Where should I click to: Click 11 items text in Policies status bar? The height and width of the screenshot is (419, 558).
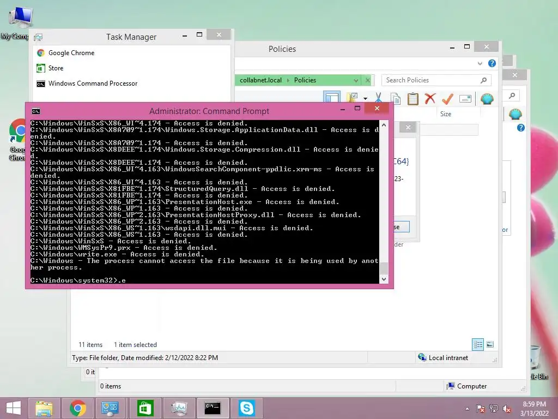click(90, 345)
